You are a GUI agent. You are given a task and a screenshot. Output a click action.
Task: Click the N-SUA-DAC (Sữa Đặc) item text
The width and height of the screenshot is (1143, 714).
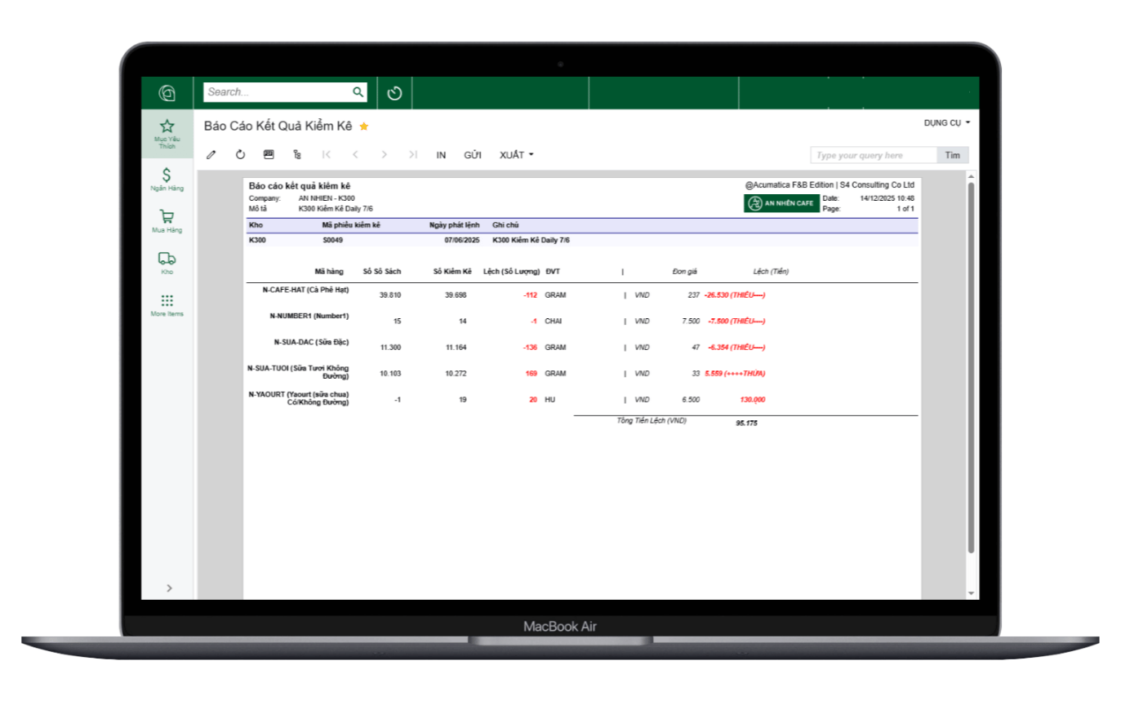pos(311,342)
